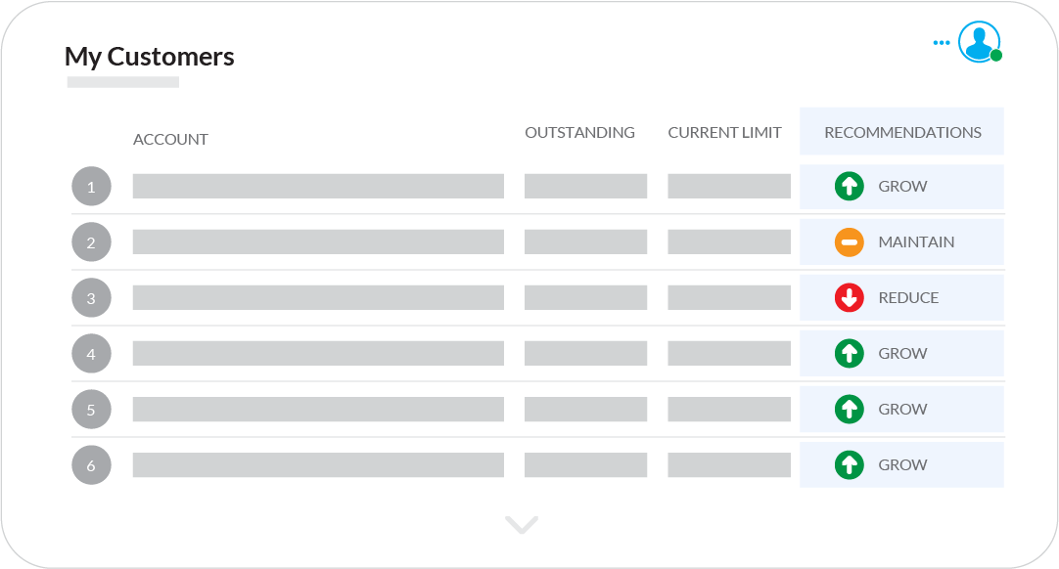Screen dimensions: 1059x569
Task: Click the REDUCE recommendation label
Action: [x=908, y=297]
